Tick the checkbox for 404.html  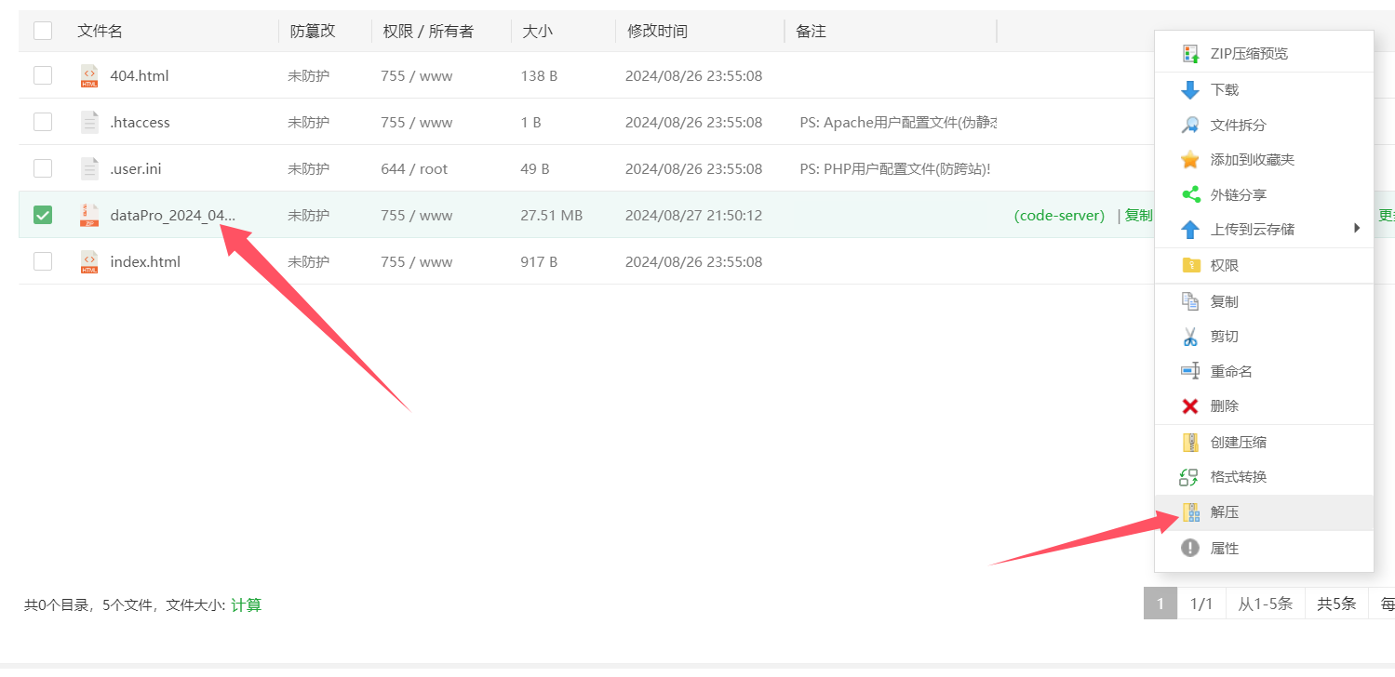coord(43,75)
